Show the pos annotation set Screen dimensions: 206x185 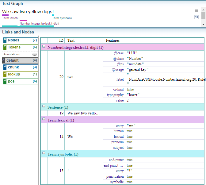click(x=20, y=81)
